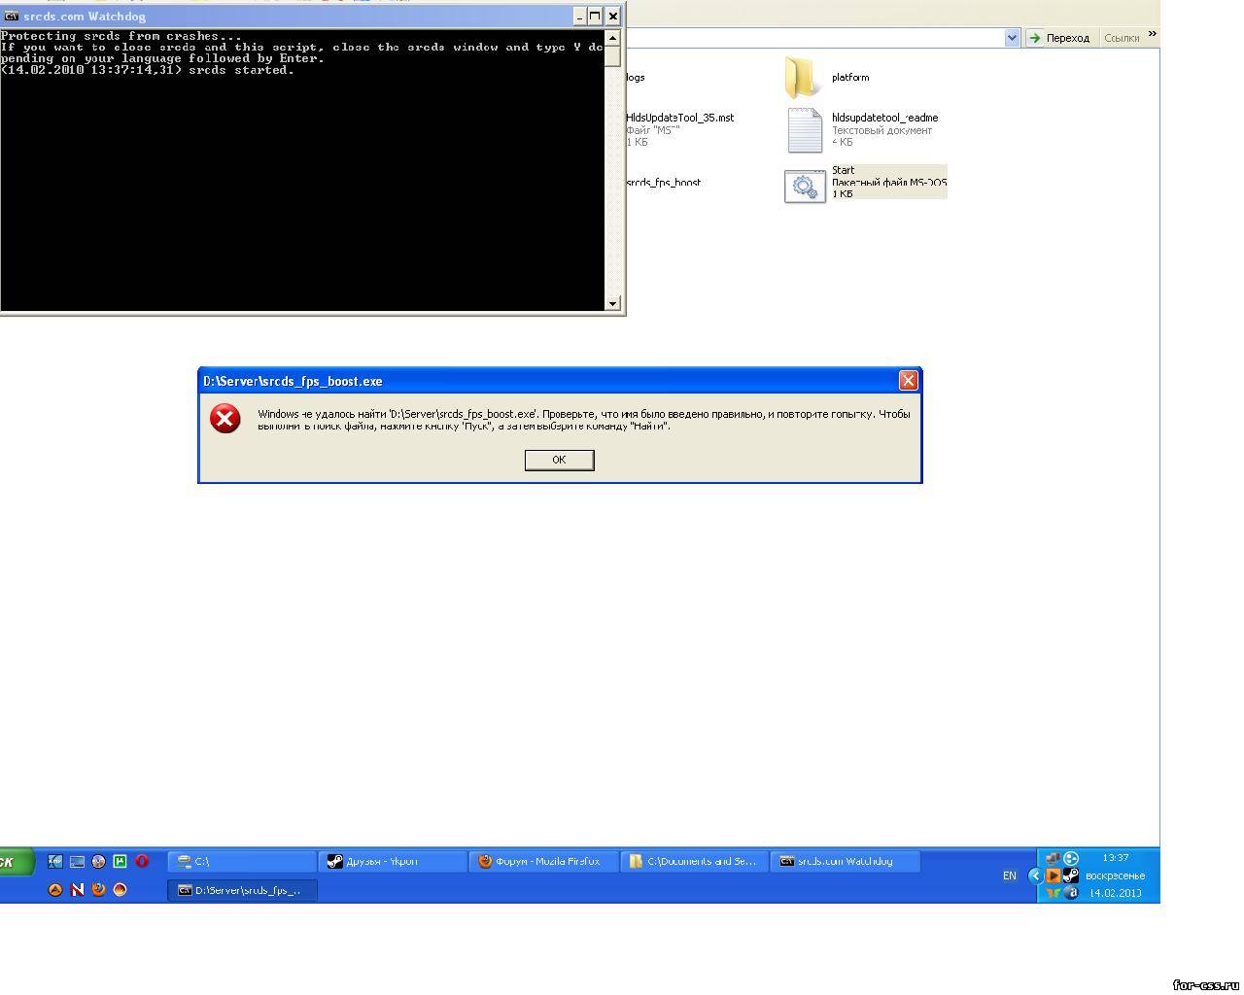Switch to C:\Documents and Se... taskbar button
Screen dimensions: 1244x995
coord(695,861)
